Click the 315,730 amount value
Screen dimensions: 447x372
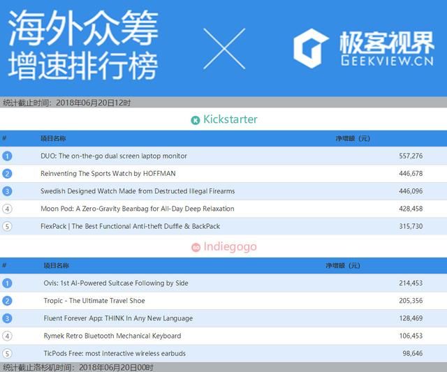tap(411, 226)
